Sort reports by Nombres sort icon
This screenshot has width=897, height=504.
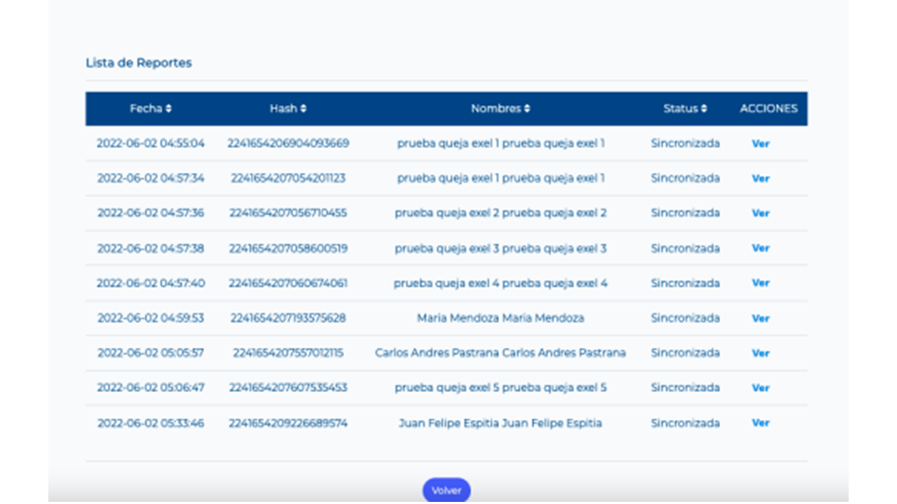pyautogui.click(x=527, y=108)
